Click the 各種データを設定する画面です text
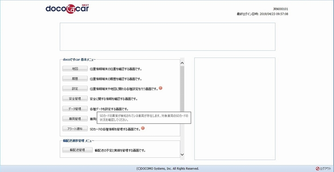 point(109,109)
